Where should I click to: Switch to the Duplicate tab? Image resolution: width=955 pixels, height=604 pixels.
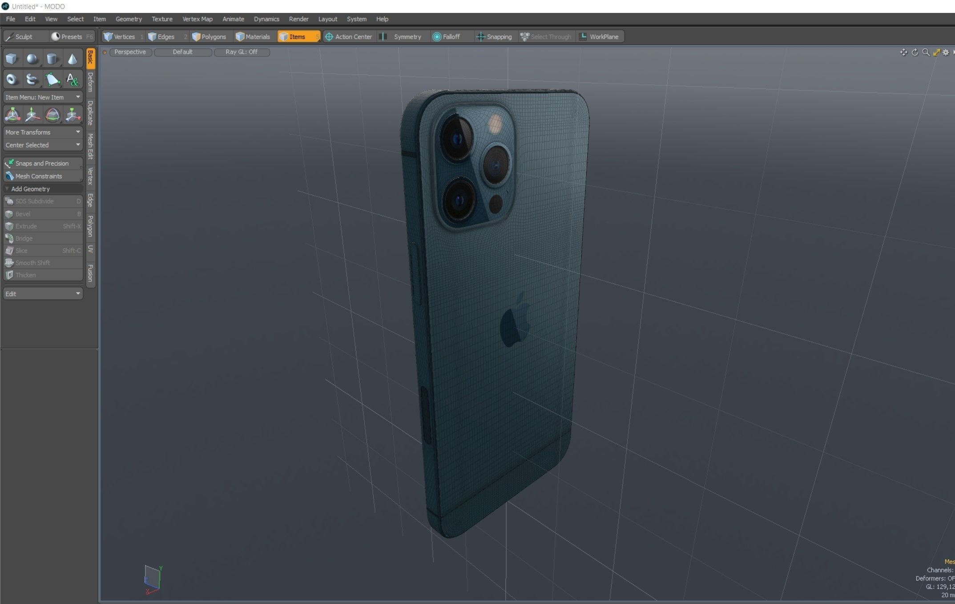(x=91, y=113)
